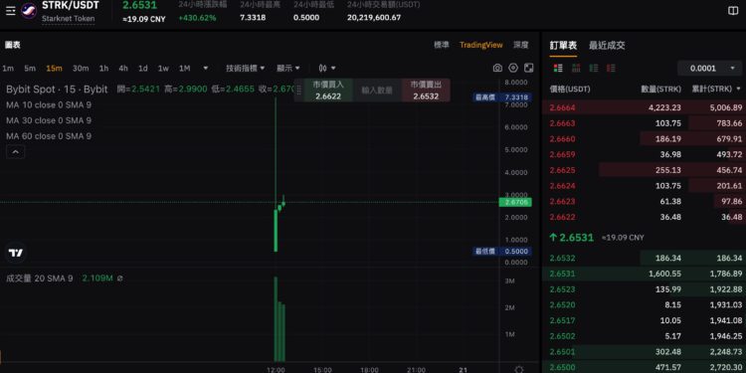Switch order book to second layout icon
Viewport: 746px width, 373px height.
[576, 68]
